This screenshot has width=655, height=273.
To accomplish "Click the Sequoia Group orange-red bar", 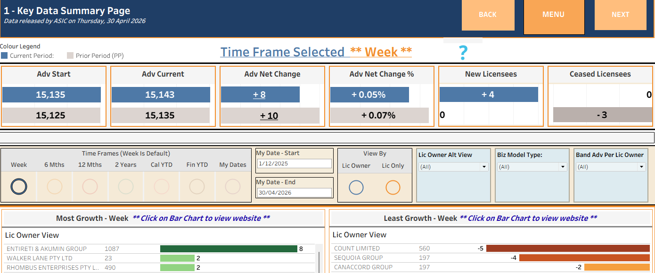I will [x=585, y=257].
